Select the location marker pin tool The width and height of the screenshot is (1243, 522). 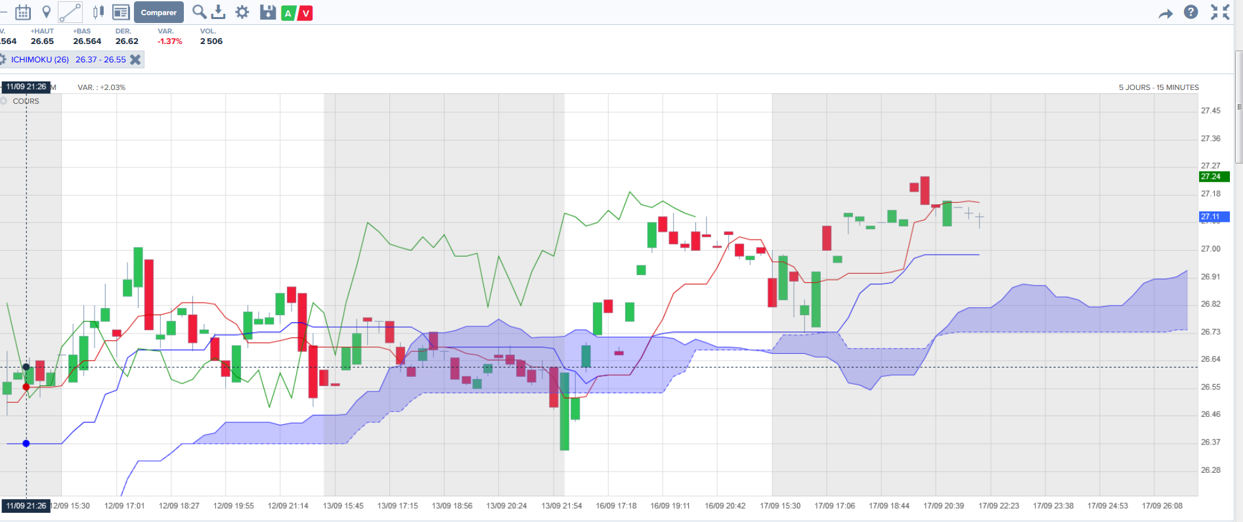click(x=47, y=12)
